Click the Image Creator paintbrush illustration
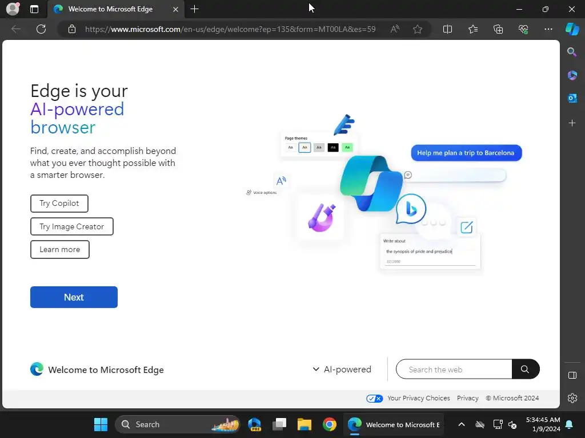 click(x=321, y=217)
